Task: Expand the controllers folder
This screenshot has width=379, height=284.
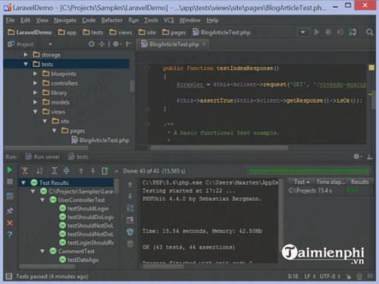Action: (35, 83)
